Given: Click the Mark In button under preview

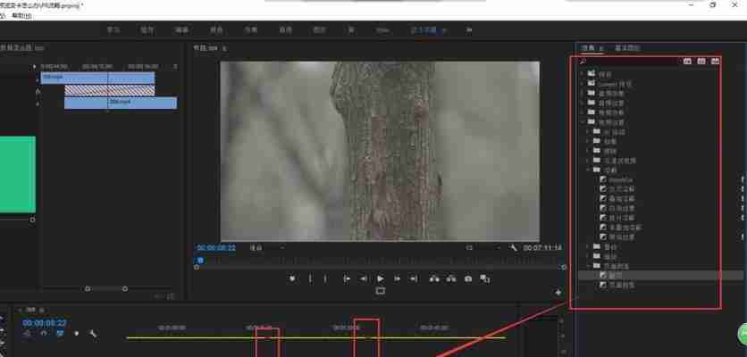Looking at the screenshot, I should click(311, 278).
